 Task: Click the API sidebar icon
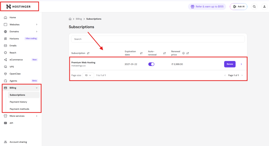point(6,123)
